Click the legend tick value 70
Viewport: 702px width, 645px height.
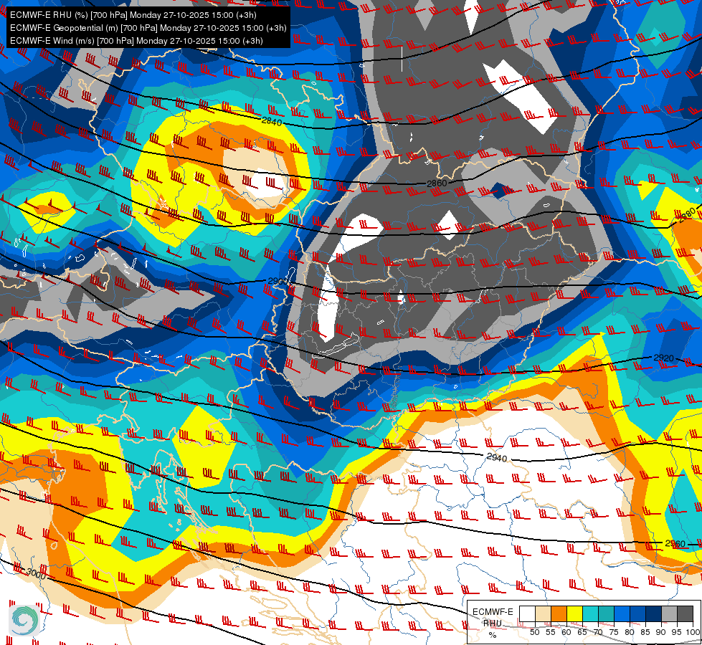598,632
